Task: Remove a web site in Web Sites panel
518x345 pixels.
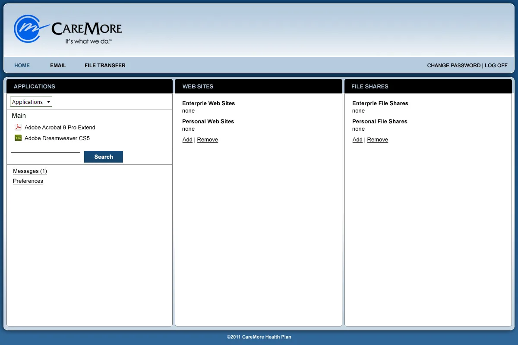Action: pos(208,140)
